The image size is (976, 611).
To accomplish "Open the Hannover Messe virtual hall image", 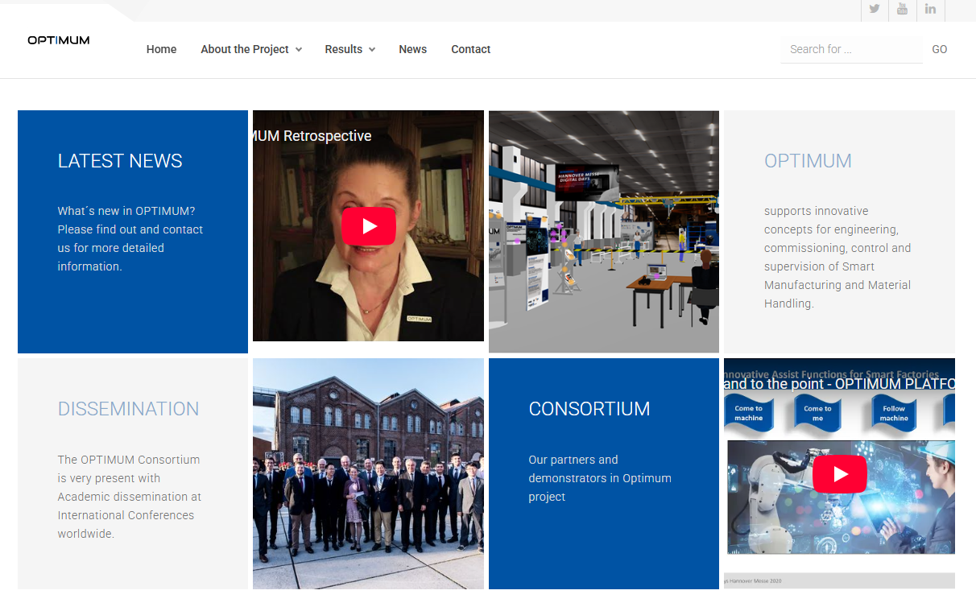I will pos(603,232).
